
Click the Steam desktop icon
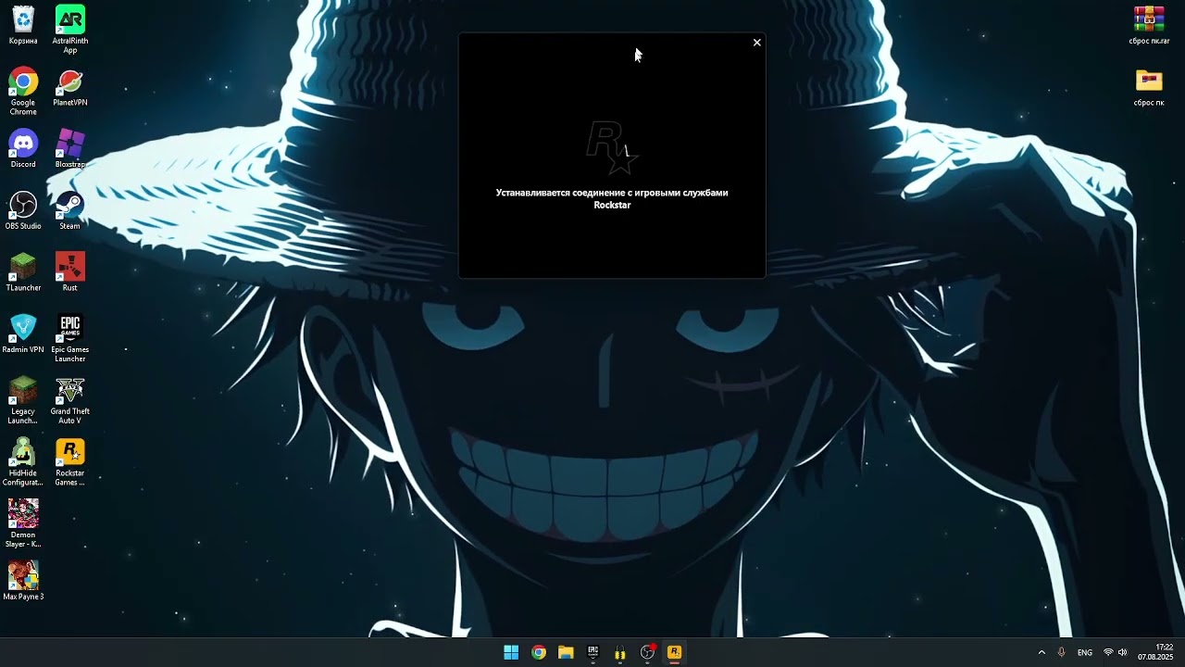pyautogui.click(x=70, y=211)
